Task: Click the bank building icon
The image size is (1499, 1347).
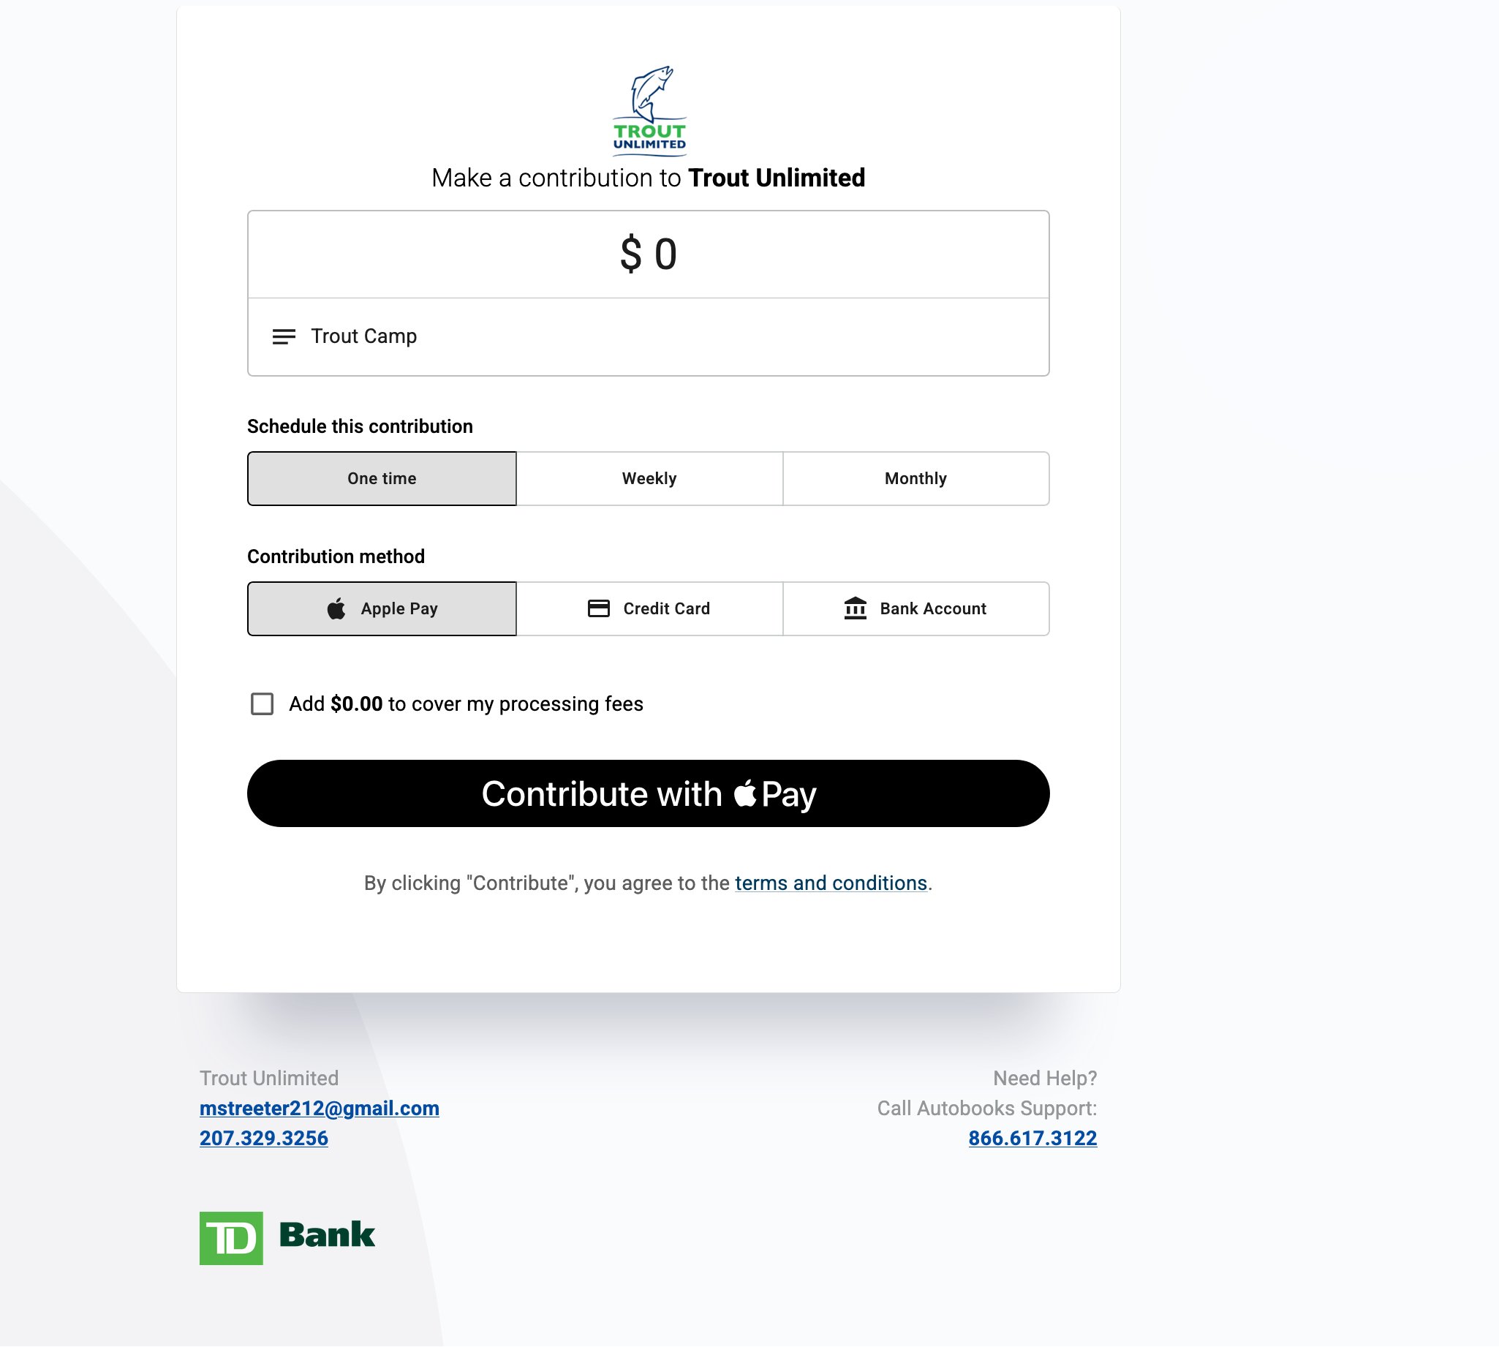Action: tap(855, 608)
